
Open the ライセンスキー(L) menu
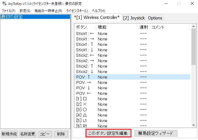coord(77,11)
